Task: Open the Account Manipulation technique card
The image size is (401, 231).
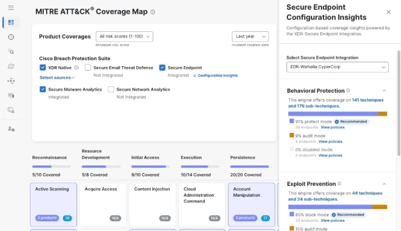Action: tap(251, 204)
